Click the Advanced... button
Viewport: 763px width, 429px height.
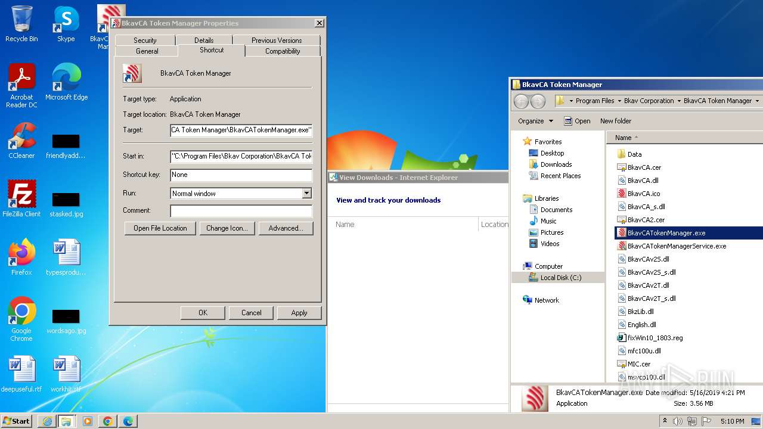(286, 228)
